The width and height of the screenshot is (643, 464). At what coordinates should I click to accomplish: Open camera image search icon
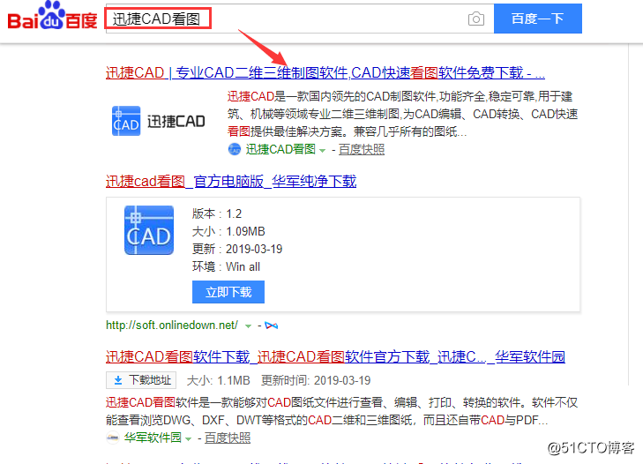(x=475, y=19)
